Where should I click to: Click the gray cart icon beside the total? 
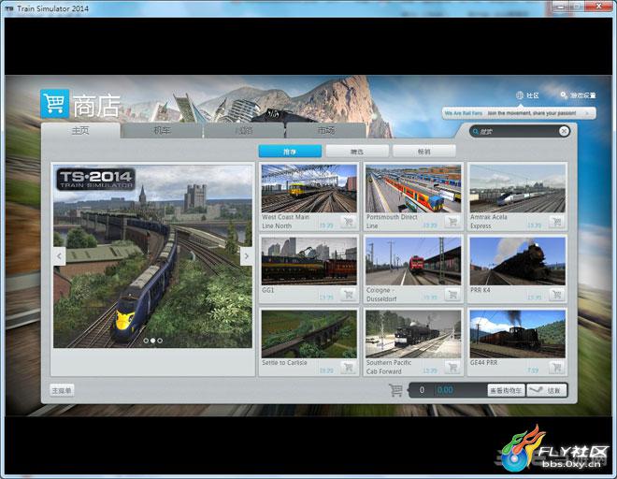(x=395, y=390)
